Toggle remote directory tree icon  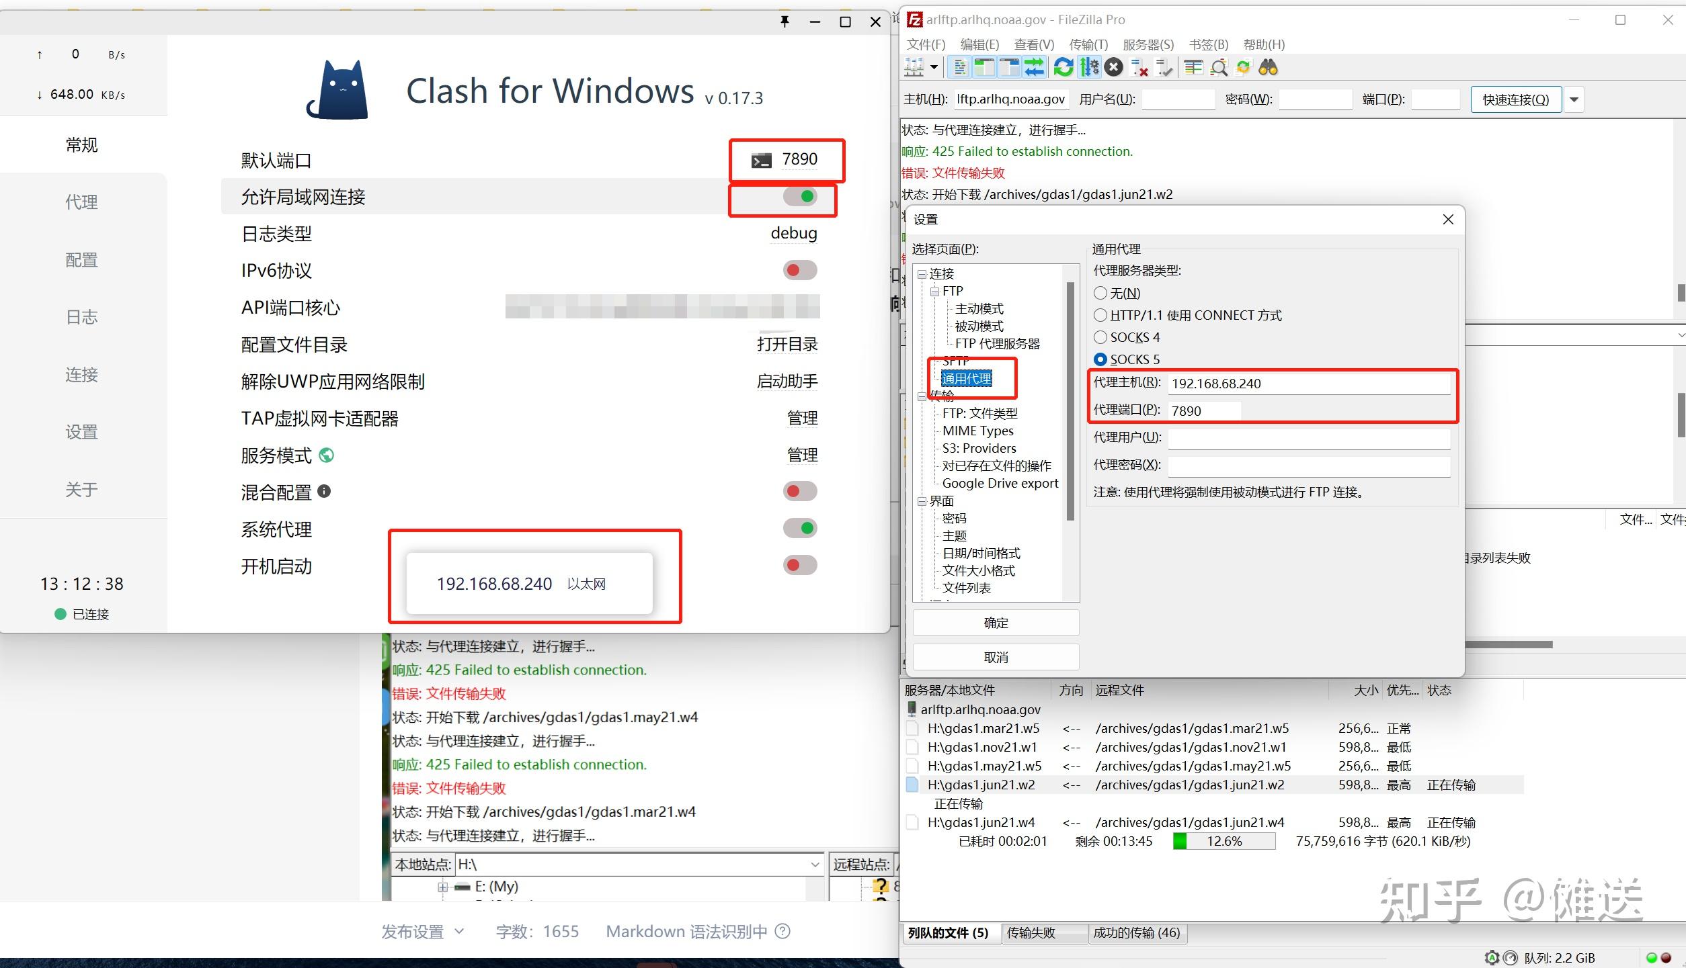pyautogui.click(x=1009, y=67)
